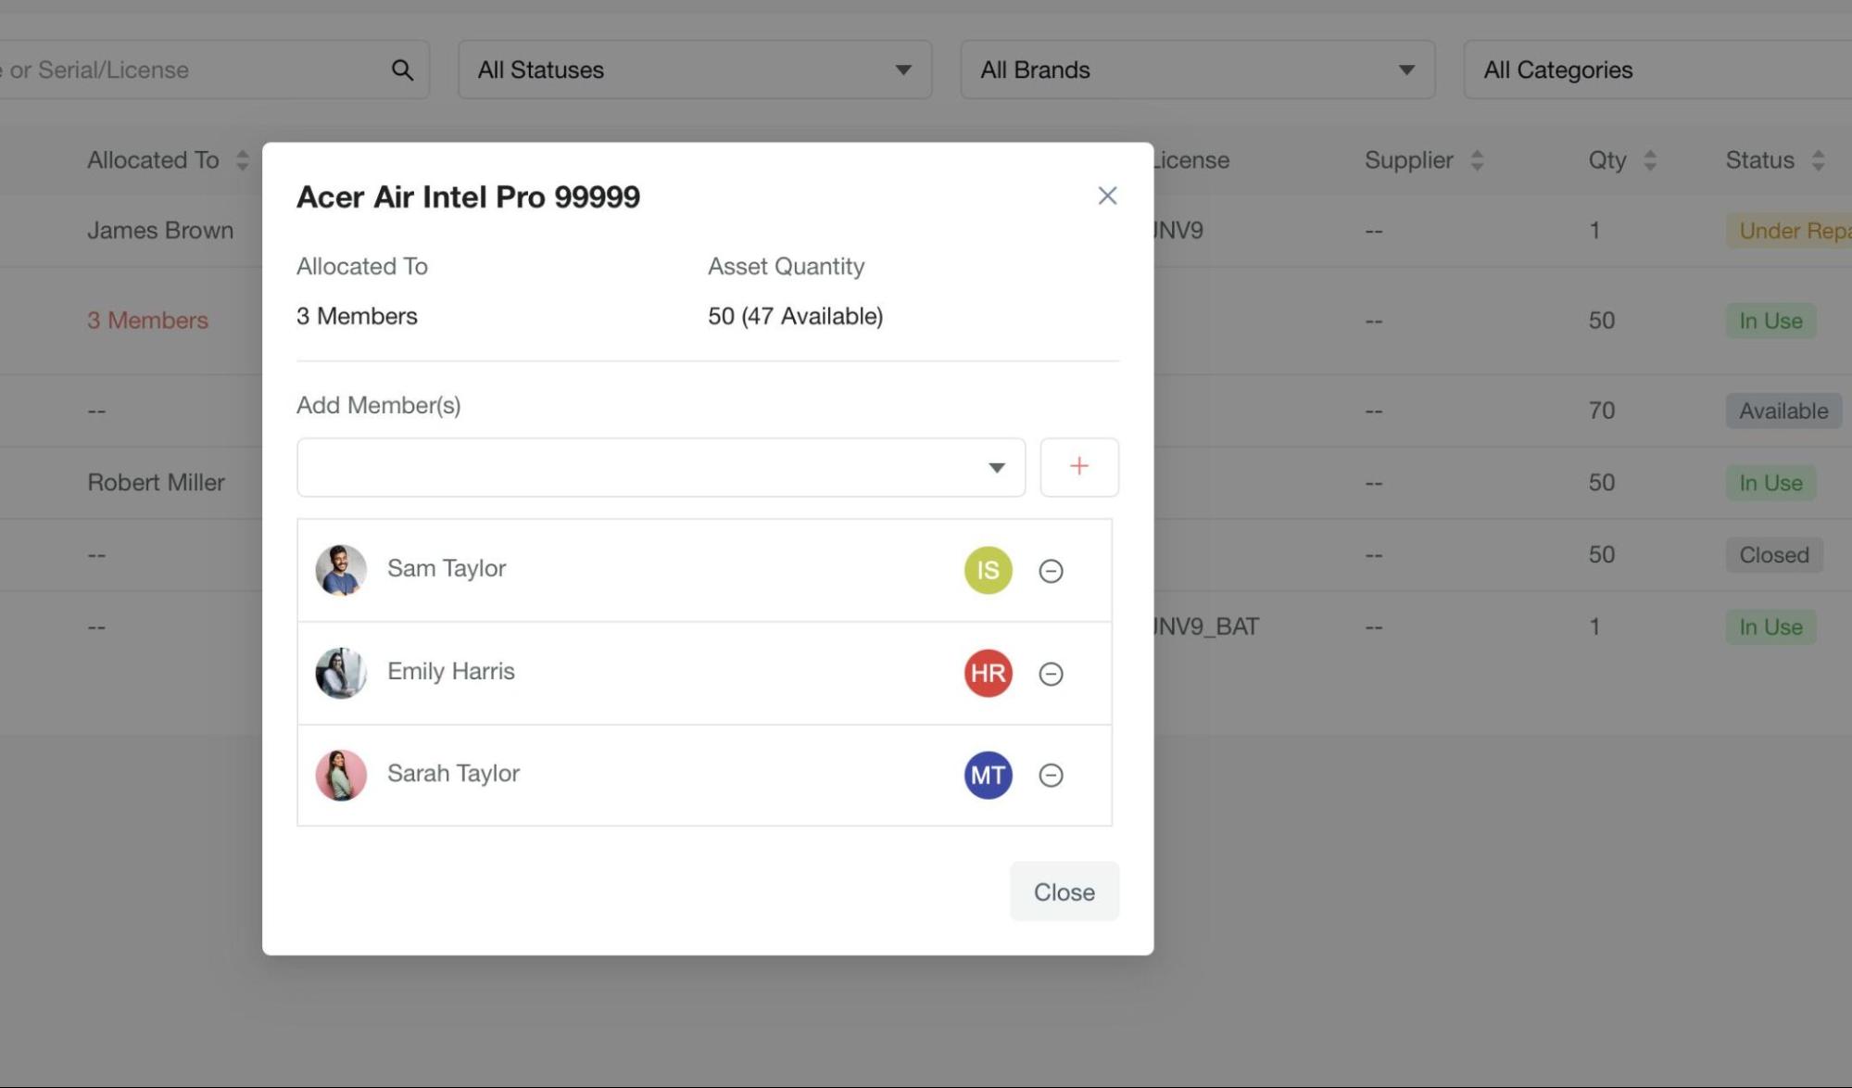Expand the All Brands filter

pos(1197,70)
